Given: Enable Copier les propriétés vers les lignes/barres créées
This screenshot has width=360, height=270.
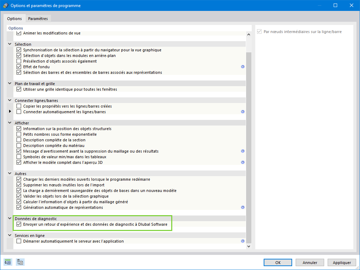Looking at the screenshot, I should [x=19, y=106].
